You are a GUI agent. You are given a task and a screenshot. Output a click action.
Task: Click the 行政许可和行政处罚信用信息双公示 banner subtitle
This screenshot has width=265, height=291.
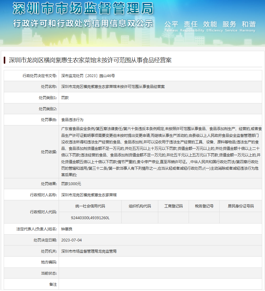(83, 23)
